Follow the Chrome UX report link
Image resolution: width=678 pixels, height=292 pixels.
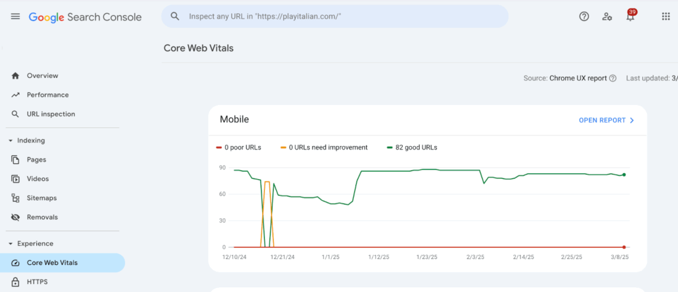[578, 78]
